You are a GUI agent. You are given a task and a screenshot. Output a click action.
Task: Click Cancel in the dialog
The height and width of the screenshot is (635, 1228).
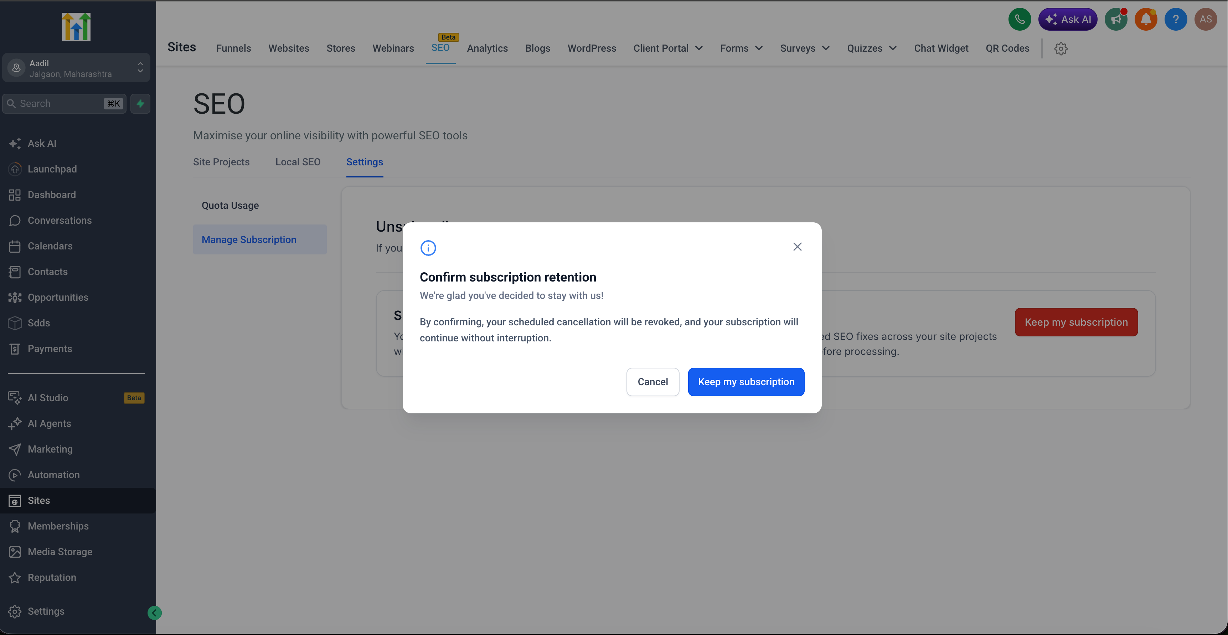pyautogui.click(x=652, y=382)
